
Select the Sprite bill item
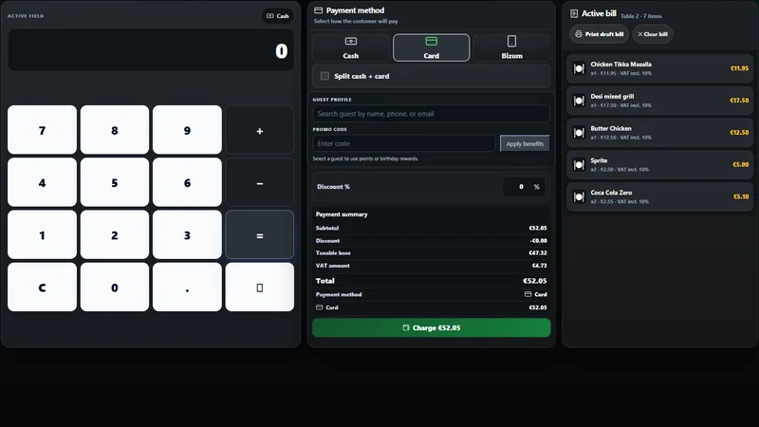click(659, 164)
